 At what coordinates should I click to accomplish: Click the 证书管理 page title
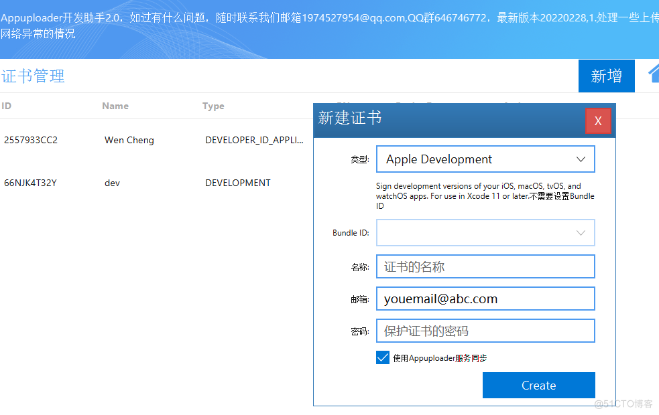click(34, 76)
